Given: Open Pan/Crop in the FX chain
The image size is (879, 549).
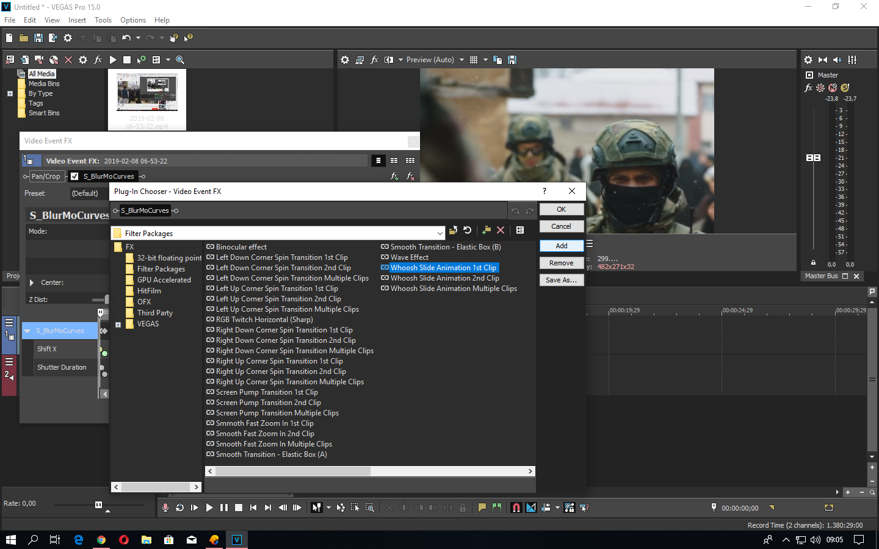Looking at the screenshot, I should [46, 176].
